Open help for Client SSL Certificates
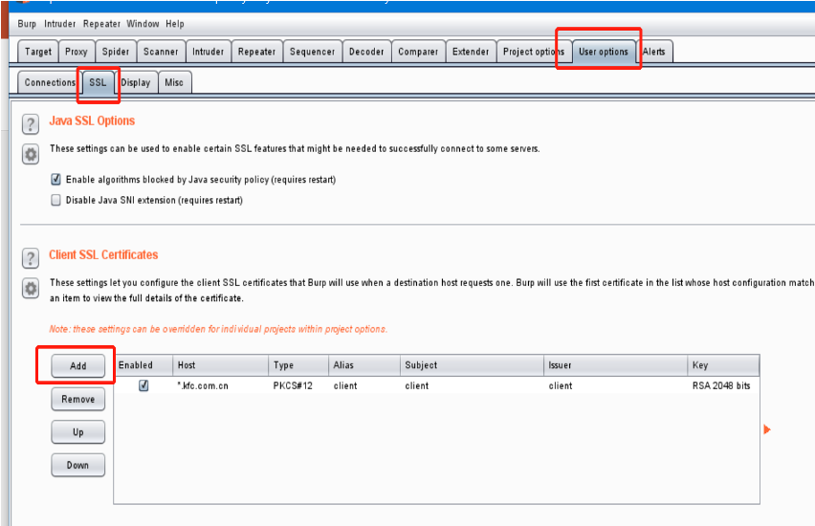Image resolution: width=815 pixels, height=526 pixels. pos(31,258)
